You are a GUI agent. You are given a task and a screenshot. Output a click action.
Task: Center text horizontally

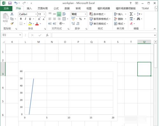(54, 19)
